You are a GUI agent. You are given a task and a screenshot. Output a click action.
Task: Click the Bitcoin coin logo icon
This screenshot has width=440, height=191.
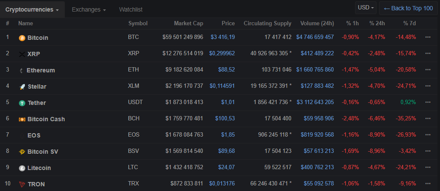[x=22, y=38]
